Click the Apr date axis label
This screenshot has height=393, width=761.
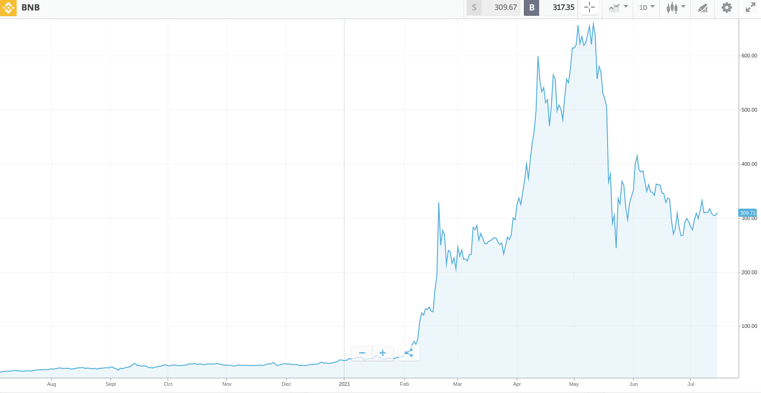click(517, 384)
